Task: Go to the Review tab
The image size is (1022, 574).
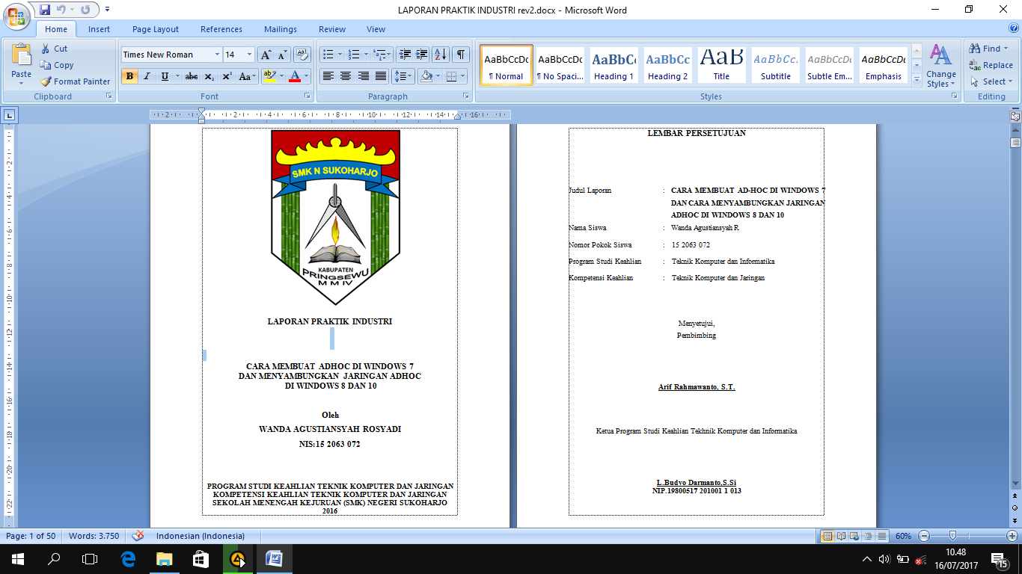Action: coord(332,29)
